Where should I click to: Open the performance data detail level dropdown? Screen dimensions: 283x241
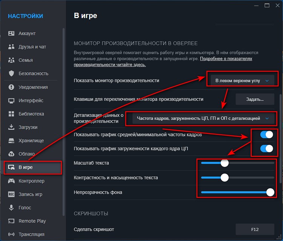(x=203, y=118)
